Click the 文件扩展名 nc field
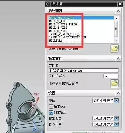The width and height of the screenshot is (125, 133). click(111, 76)
